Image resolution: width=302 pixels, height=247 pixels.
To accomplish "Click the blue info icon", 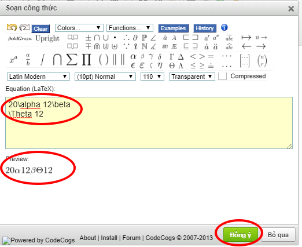I will tap(224, 27).
